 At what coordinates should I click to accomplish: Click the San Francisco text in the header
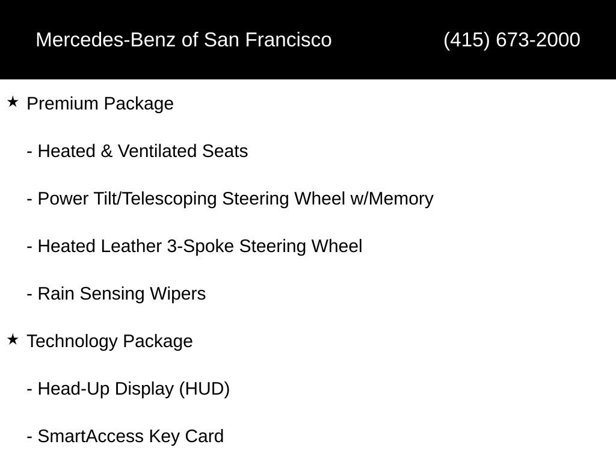point(268,40)
